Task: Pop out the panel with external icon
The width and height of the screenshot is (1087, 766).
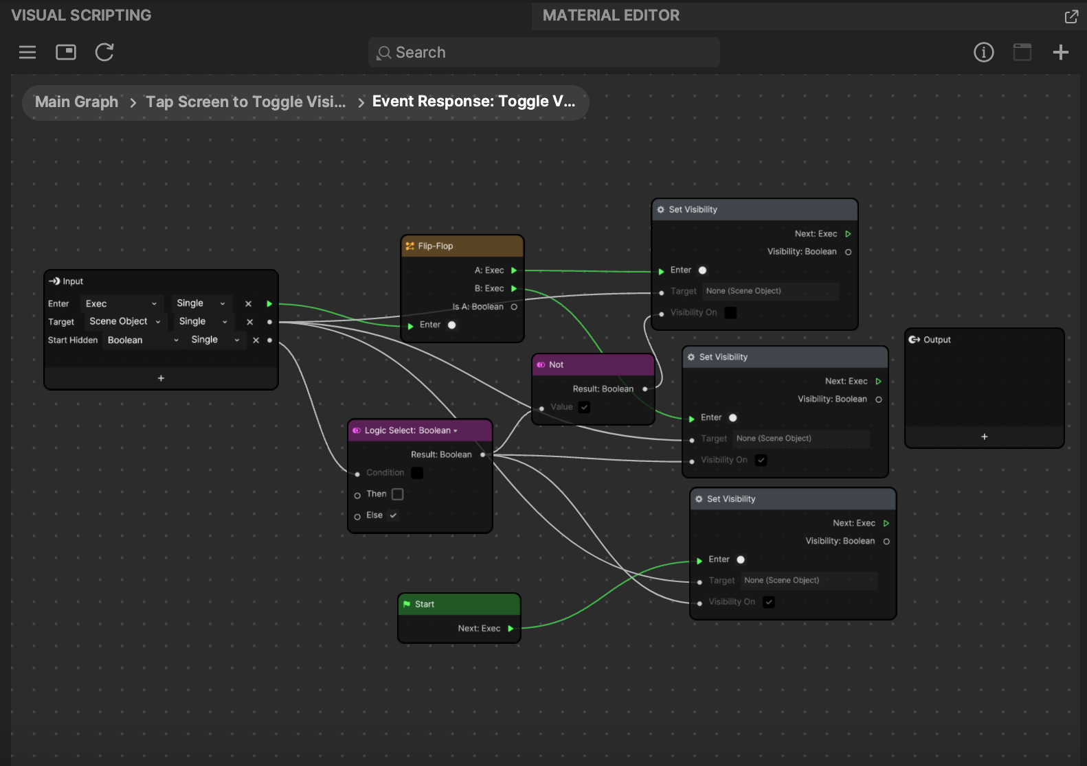Action: coord(1071,16)
